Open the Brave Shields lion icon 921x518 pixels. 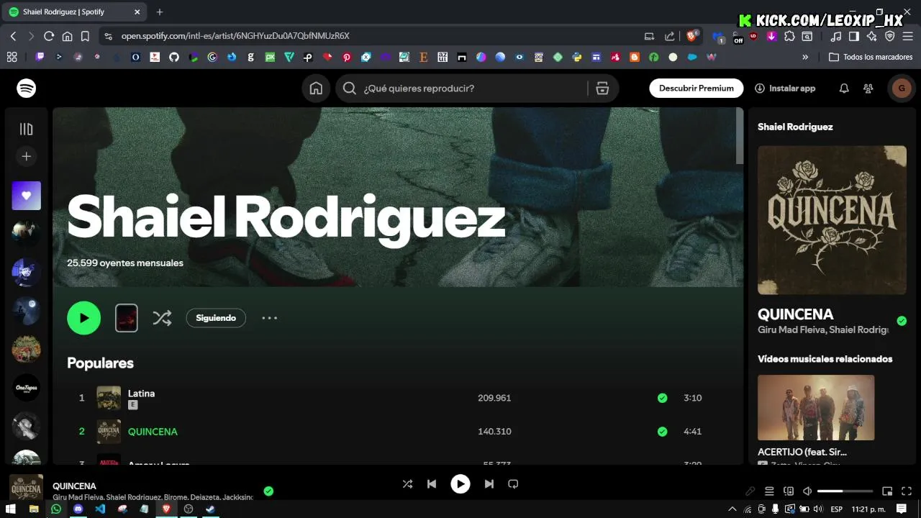click(x=692, y=36)
